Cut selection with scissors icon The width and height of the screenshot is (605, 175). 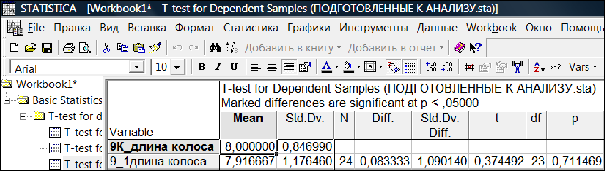click(106, 48)
